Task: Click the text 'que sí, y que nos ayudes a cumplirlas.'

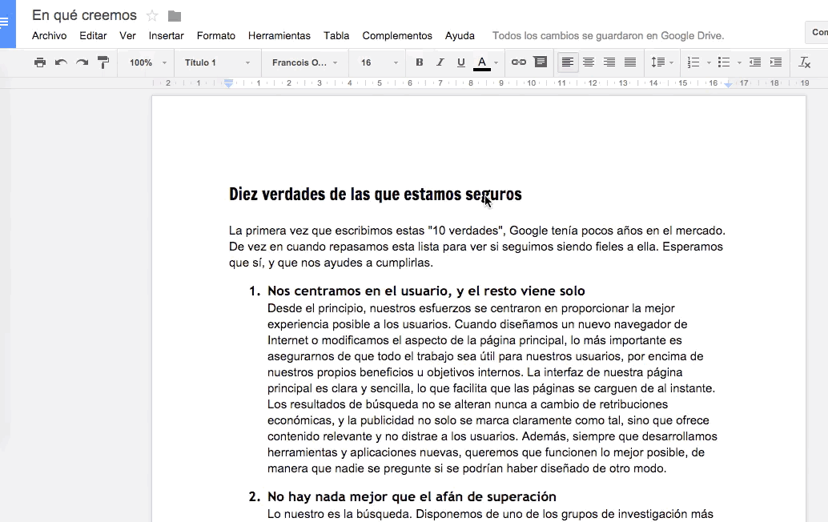Action: pyautogui.click(x=331, y=263)
